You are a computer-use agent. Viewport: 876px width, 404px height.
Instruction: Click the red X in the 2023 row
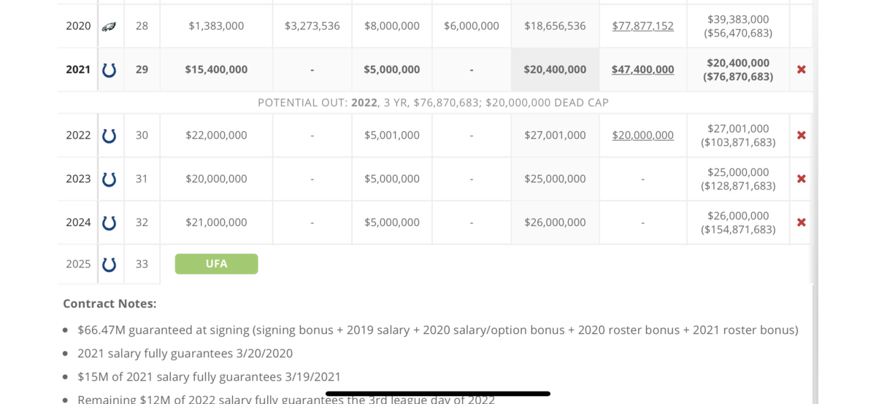pyautogui.click(x=801, y=179)
